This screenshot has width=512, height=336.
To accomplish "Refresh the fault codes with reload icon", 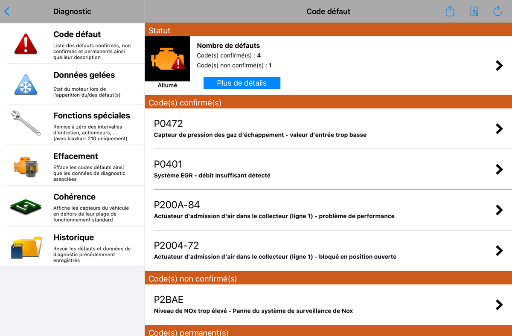I will click(497, 11).
